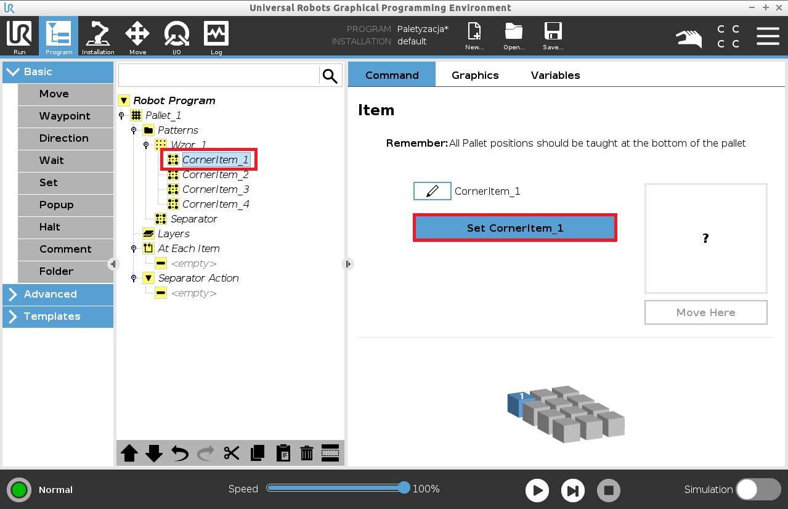788x509 pixels.
Task: Insert a Direction command
Action: pyautogui.click(x=65, y=139)
